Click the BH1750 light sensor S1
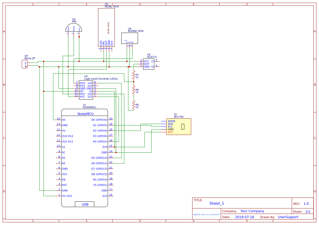The image size is (319, 225). coord(179,127)
